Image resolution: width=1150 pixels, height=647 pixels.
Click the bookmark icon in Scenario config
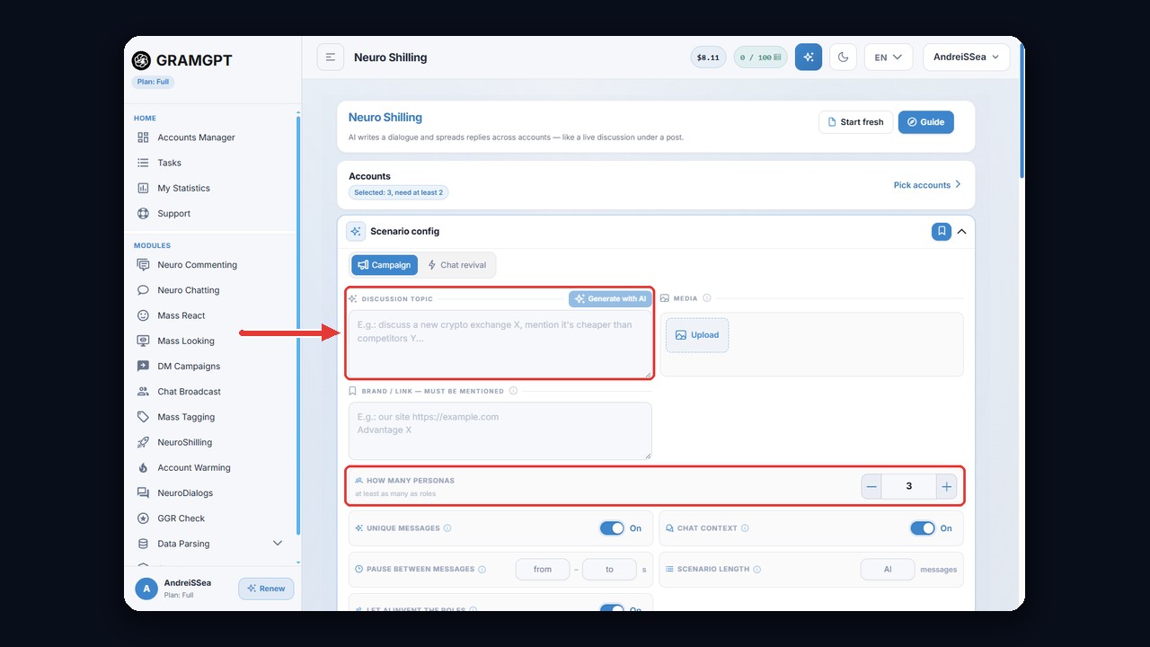(x=942, y=231)
